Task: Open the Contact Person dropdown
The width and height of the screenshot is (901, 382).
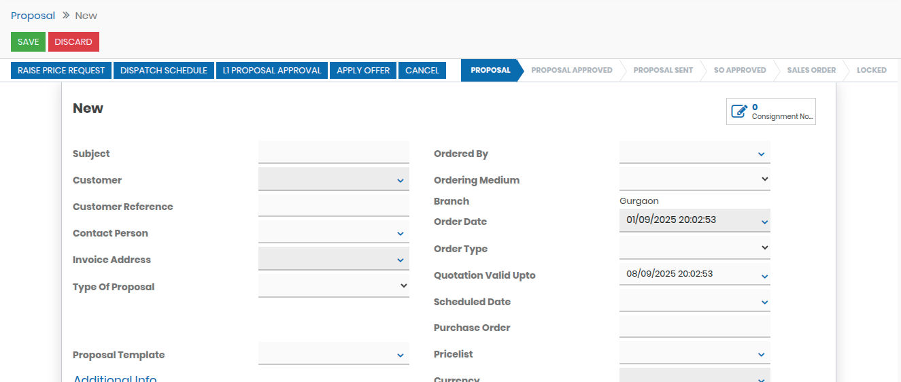Action: (401, 234)
